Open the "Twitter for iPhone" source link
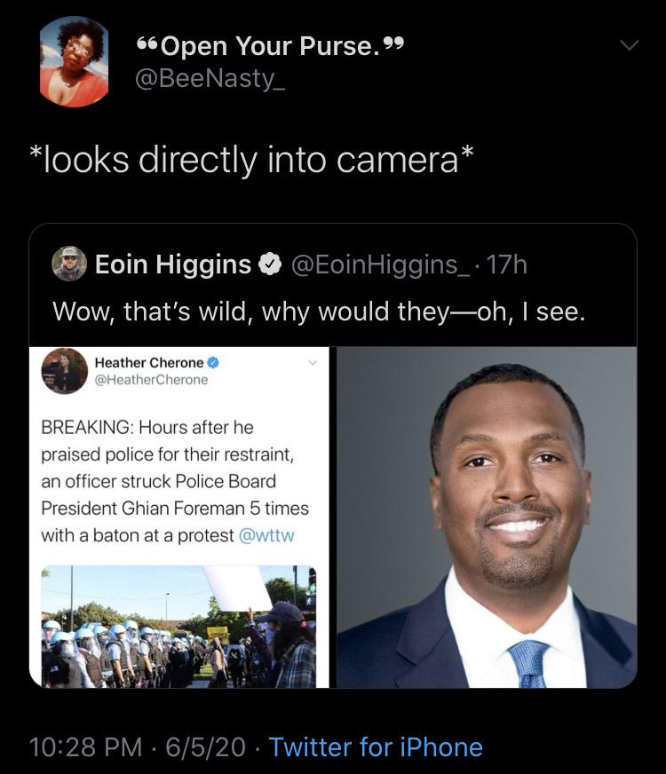The width and height of the screenshot is (666, 774). pos(376,746)
